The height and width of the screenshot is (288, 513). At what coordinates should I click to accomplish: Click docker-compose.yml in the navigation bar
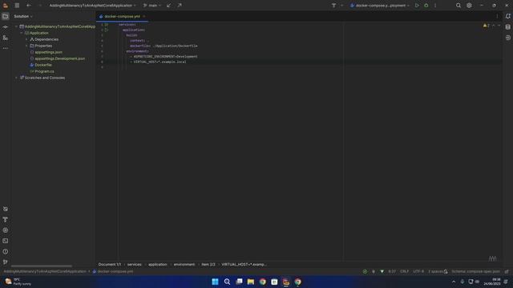coord(113,271)
